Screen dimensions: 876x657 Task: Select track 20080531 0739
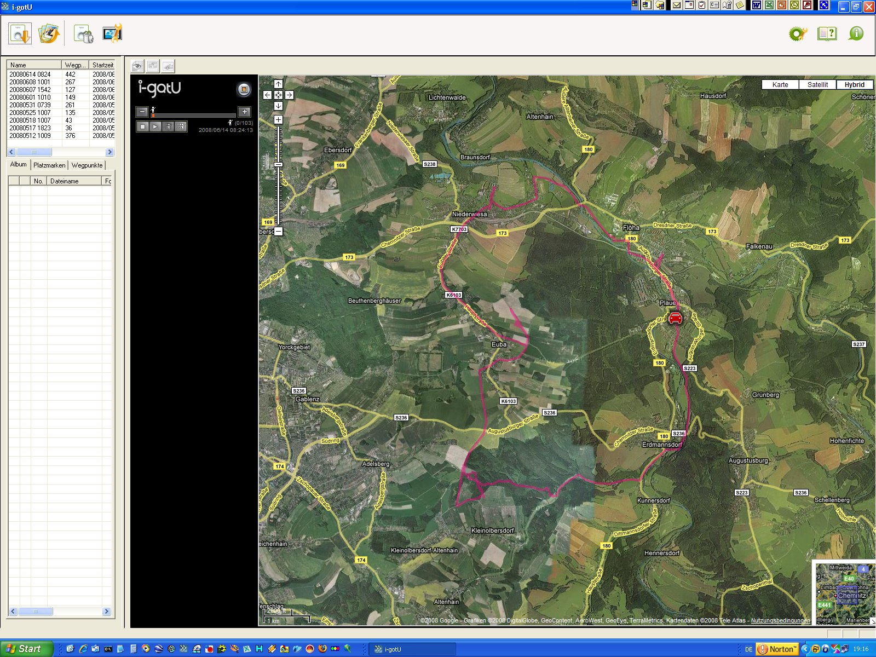tap(61, 105)
